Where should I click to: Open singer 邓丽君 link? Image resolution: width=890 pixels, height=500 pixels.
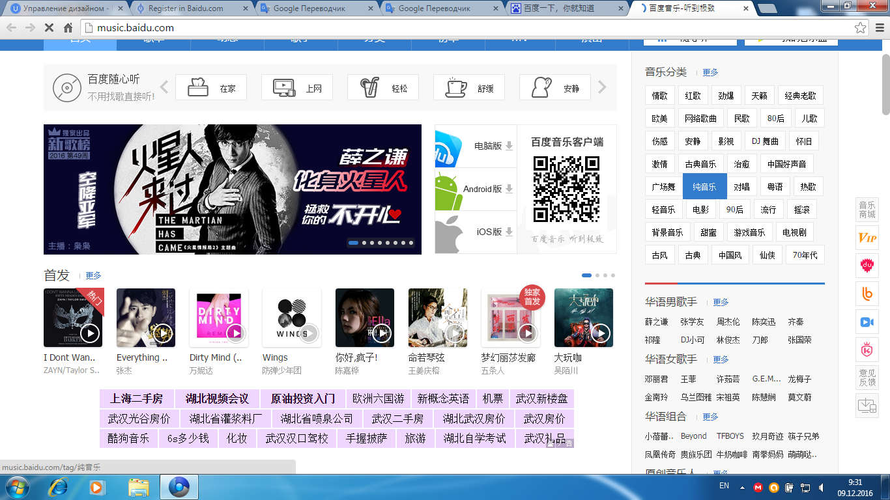click(x=657, y=379)
